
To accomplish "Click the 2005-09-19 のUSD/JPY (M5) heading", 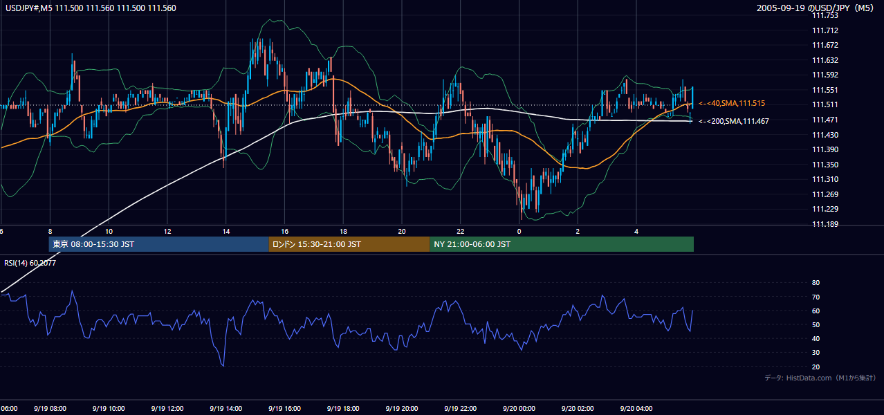I will click(816, 8).
